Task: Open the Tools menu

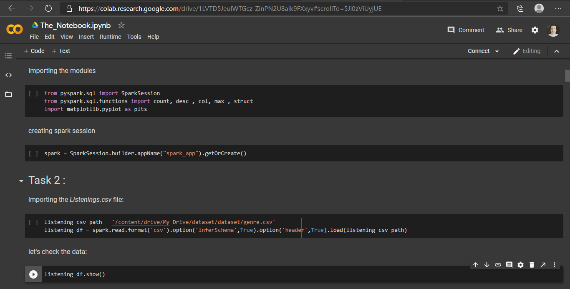Action: pyautogui.click(x=134, y=37)
